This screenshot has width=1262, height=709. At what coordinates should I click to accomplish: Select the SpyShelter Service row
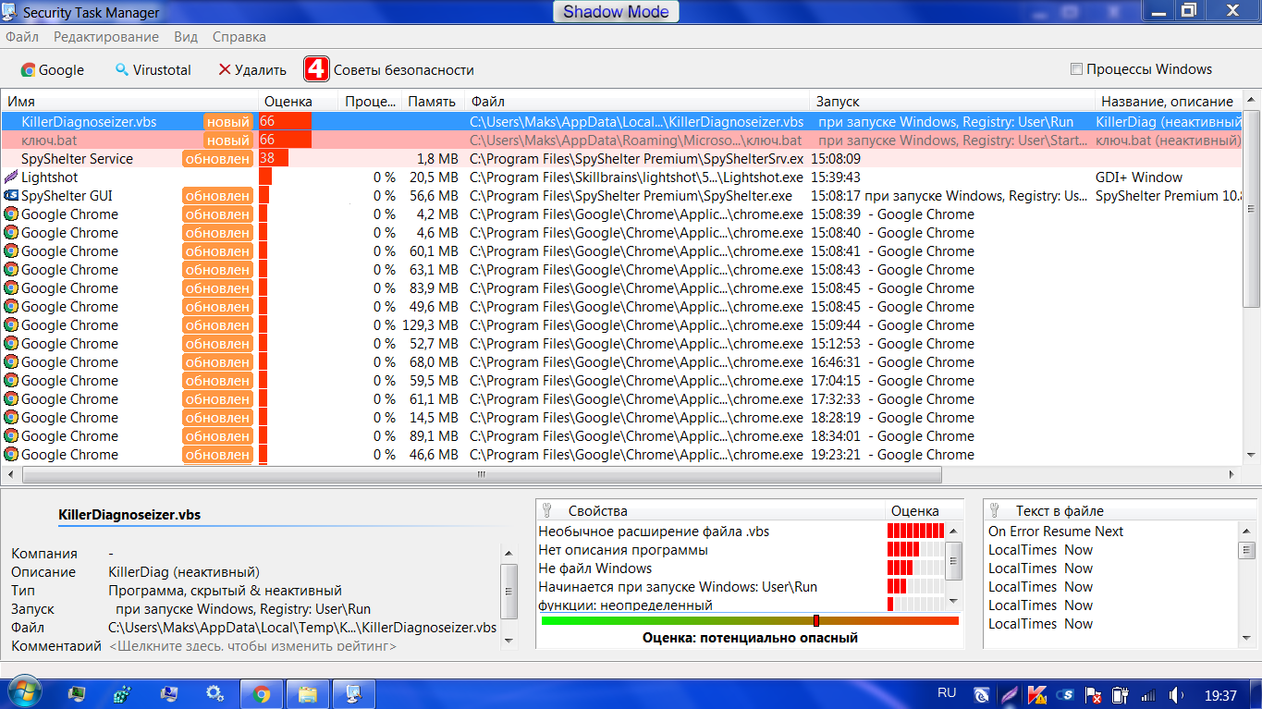pyautogui.click(x=622, y=159)
